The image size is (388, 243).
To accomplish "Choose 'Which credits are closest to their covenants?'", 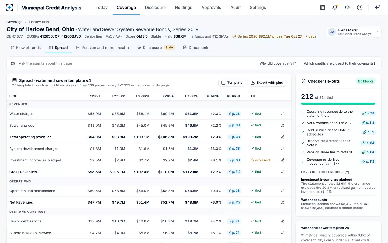I will (x=339, y=63).
